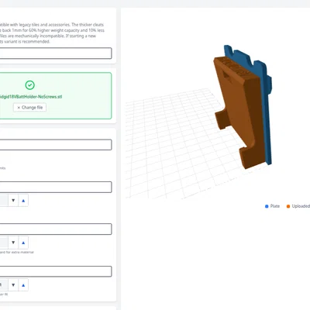Increase value in the stepper with no hint below
Viewport: 310px width, 310px height.
tap(23, 201)
